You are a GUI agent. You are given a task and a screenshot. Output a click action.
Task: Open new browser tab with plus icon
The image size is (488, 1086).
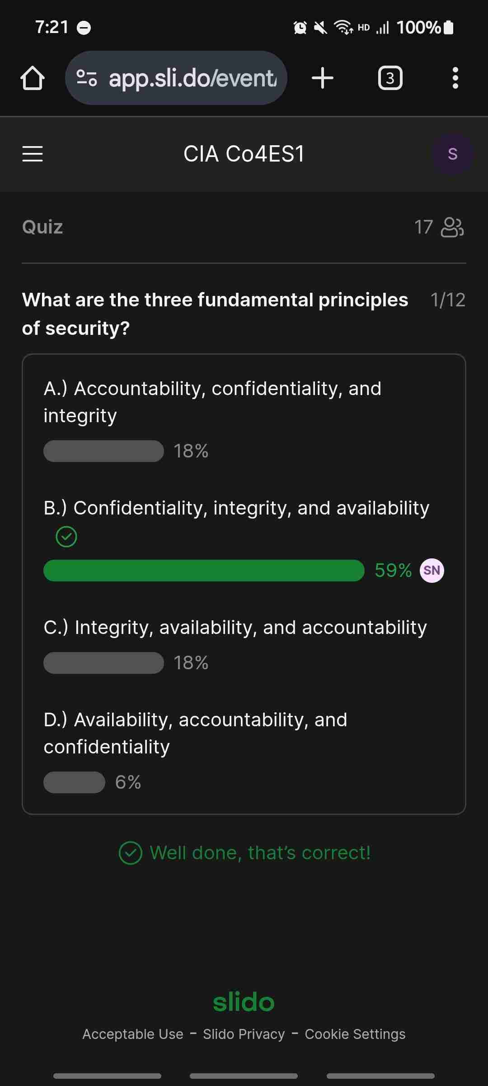coord(323,78)
